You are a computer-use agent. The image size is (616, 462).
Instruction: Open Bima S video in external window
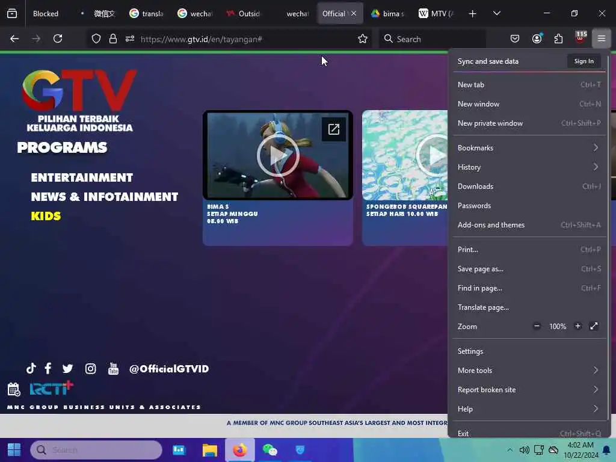point(333,129)
